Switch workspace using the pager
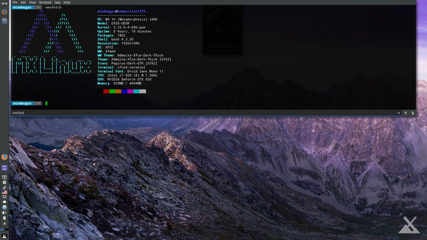This screenshot has width=427, height=240. coord(4,229)
